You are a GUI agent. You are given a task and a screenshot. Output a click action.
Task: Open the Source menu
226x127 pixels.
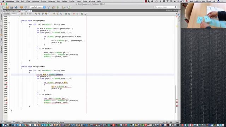click(x=43, y=1)
